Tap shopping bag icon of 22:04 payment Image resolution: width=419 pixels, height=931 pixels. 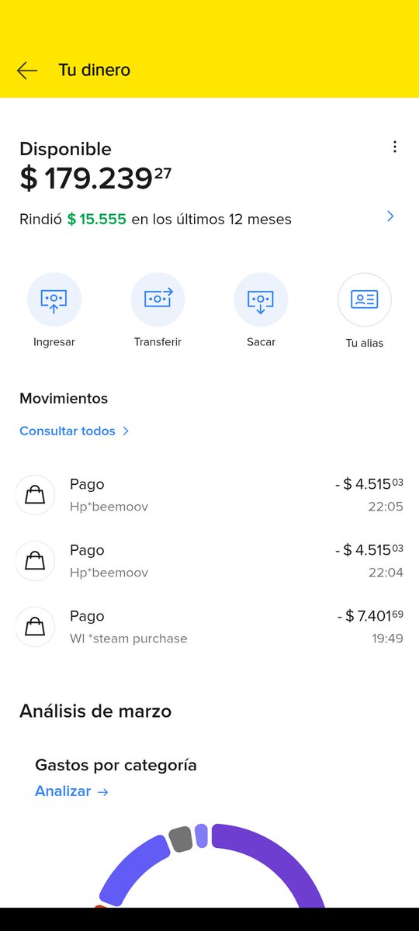coord(35,561)
